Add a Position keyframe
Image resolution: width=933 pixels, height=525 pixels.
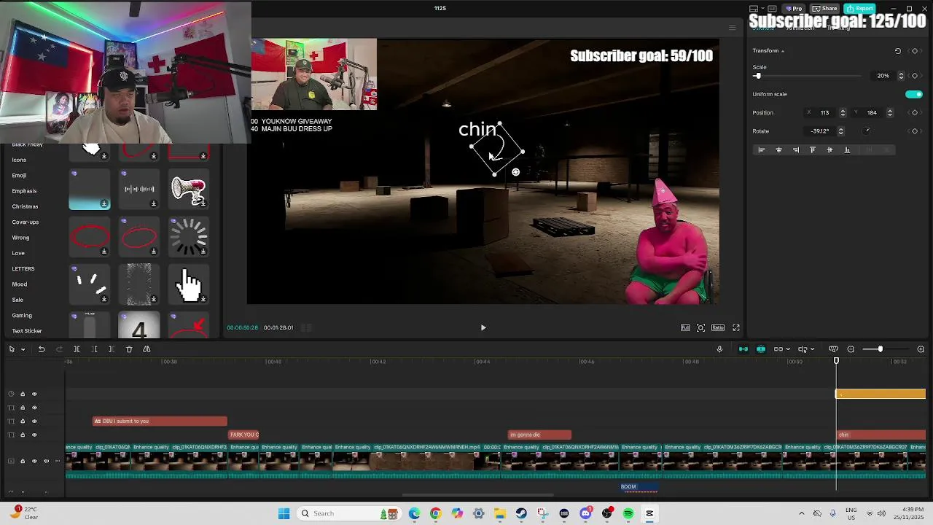point(915,113)
